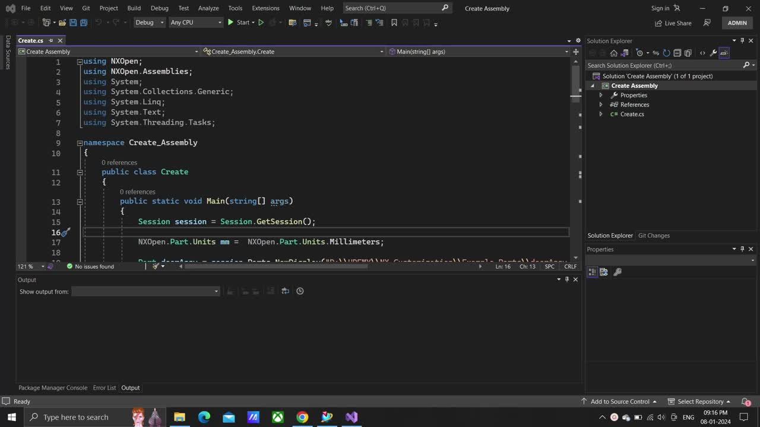The image size is (760, 427).
Task: Collapse the namespace Create_Assembly code block
Action: coord(80,143)
